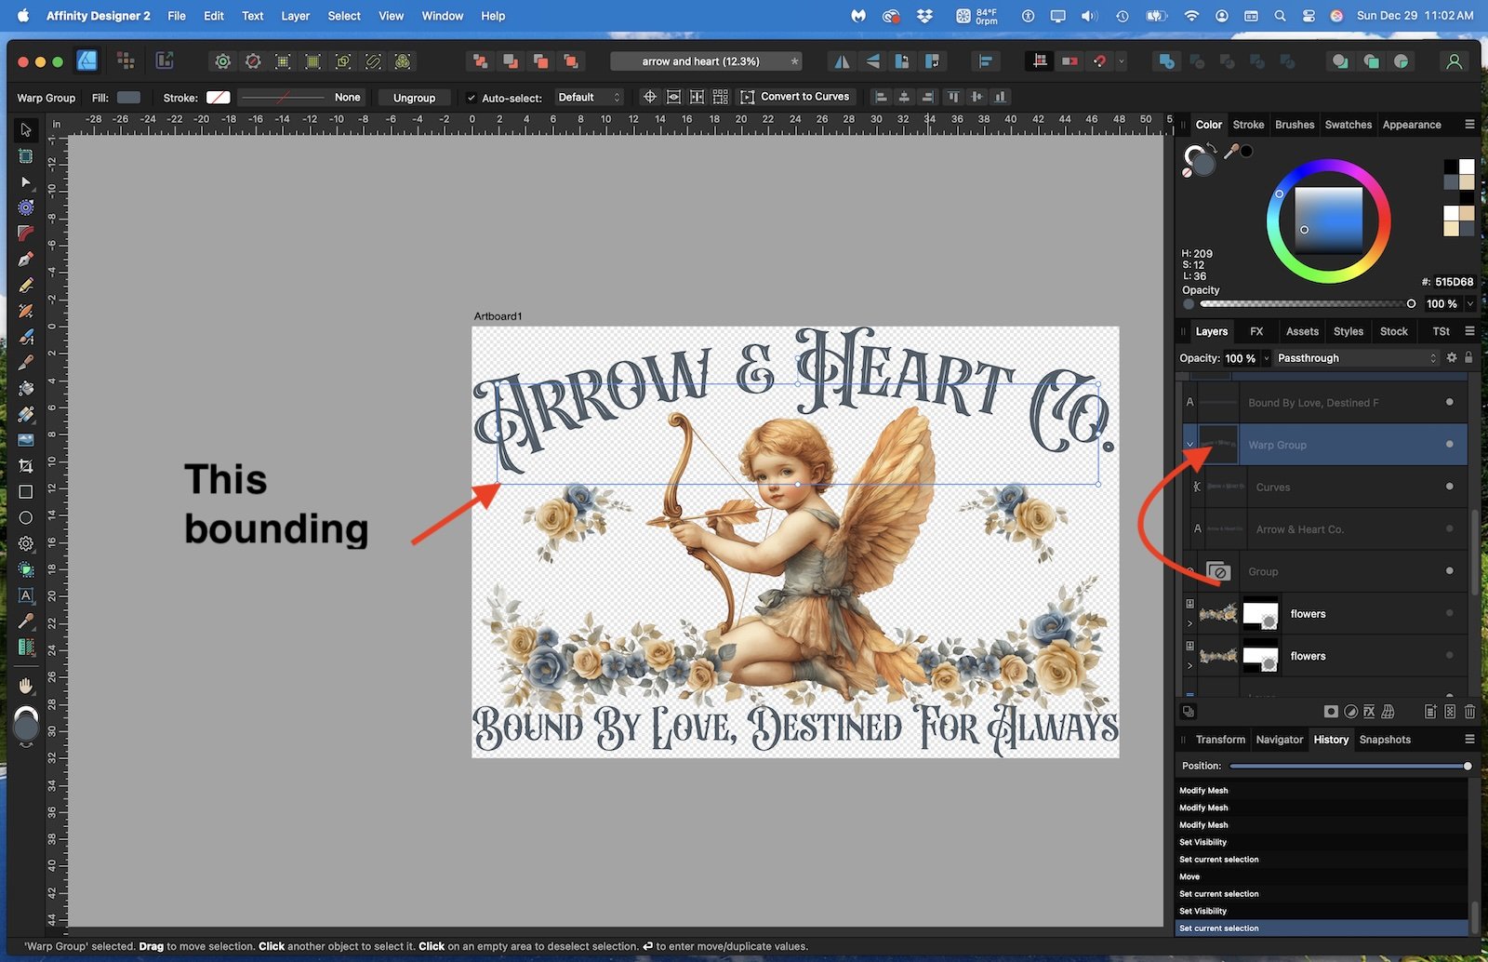
Task: Collapse the Warp Group layer chevron
Action: tap(1189, 445)
